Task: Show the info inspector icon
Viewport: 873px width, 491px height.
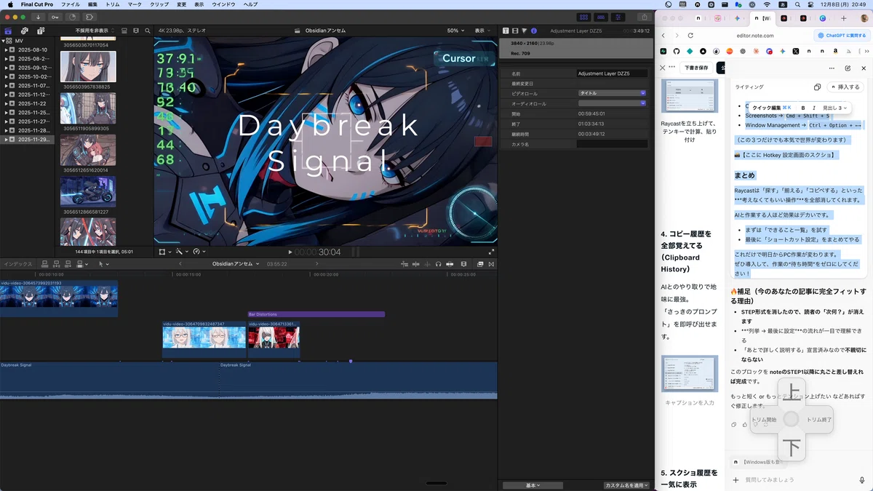Action: point(534,31)
